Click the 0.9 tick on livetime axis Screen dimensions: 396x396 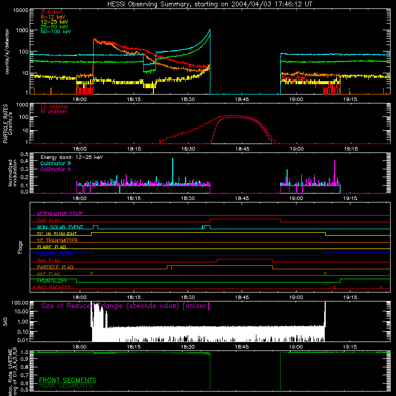click(24, 360)
